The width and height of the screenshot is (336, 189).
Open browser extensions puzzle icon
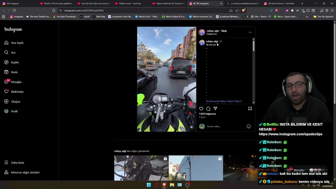(308, 10)
